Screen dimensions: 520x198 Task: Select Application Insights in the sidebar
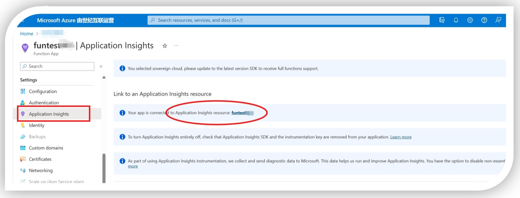click(x=49, y=114)
